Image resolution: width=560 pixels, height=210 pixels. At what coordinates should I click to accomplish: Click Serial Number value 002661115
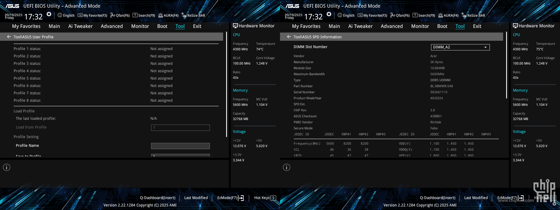pyautogui.click(x=439, y=92)
